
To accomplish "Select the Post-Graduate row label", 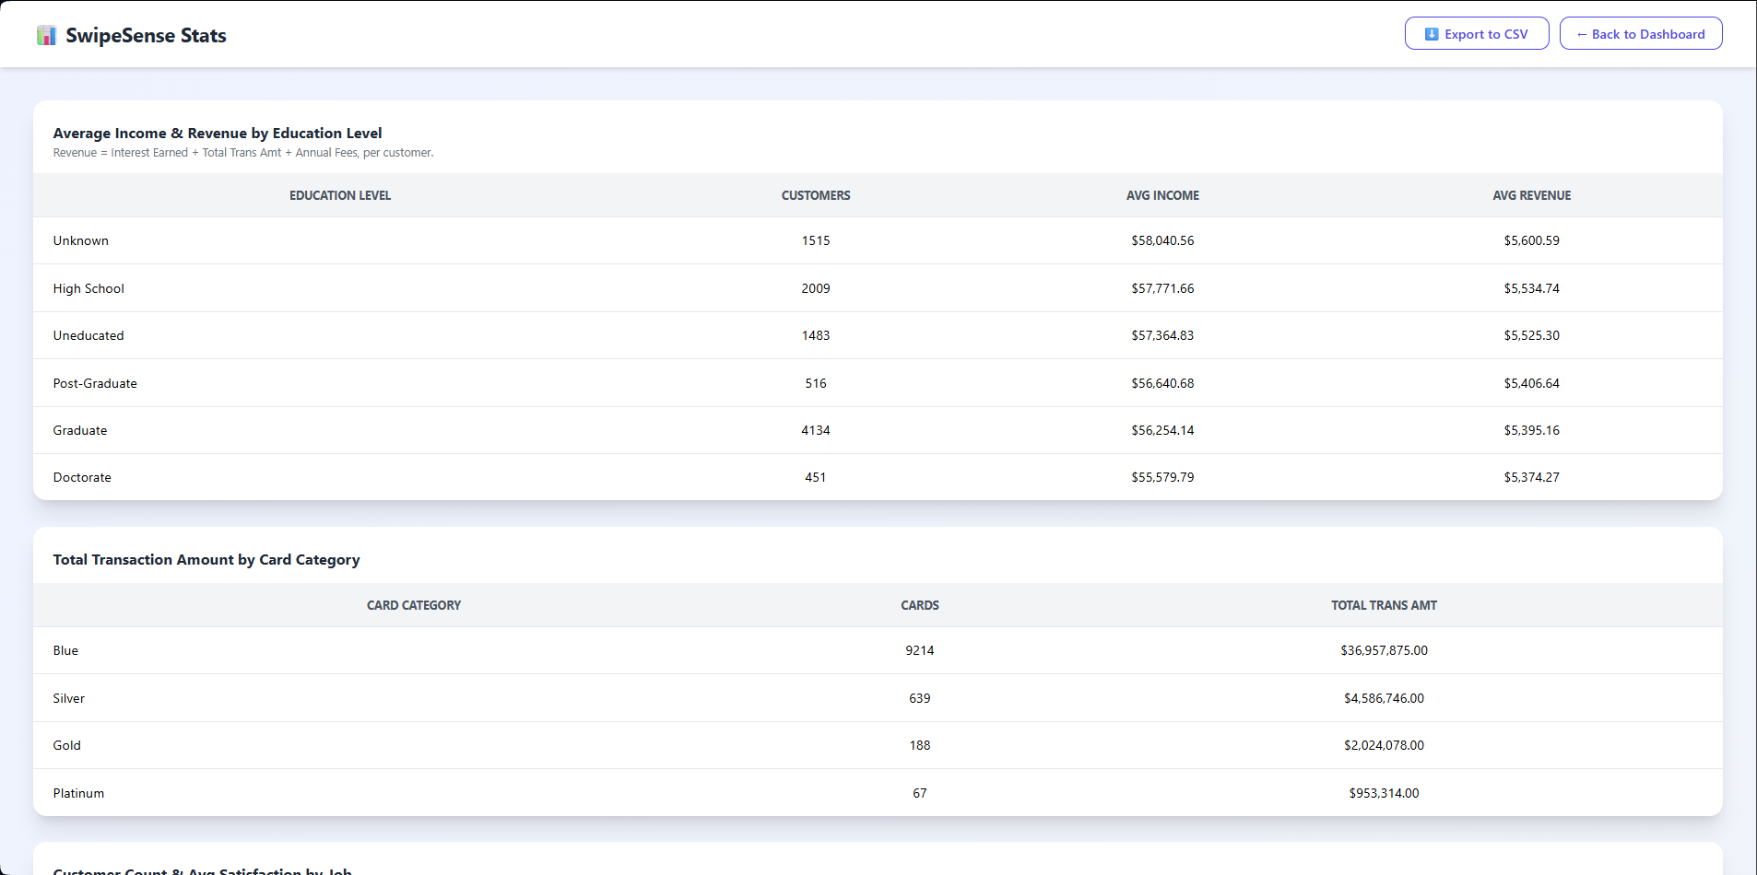I will pyautogui.click(x=95, y=383).
